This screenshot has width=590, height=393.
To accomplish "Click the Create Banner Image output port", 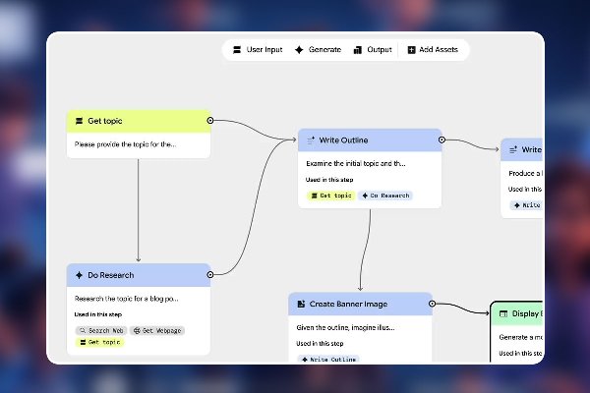I will [x=433, y=304].
